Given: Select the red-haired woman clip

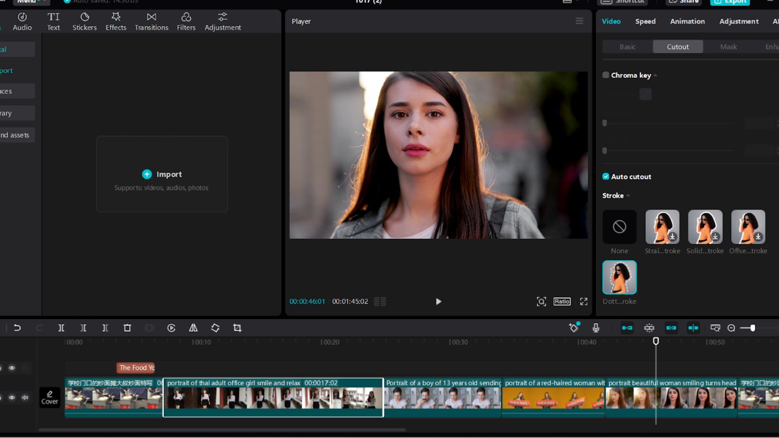Looking at the screenshot, I should tap(553, 397).
